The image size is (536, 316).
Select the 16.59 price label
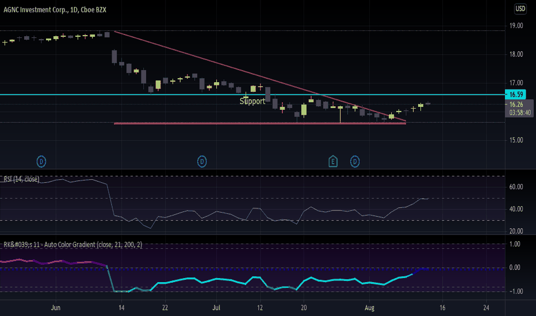515,95
